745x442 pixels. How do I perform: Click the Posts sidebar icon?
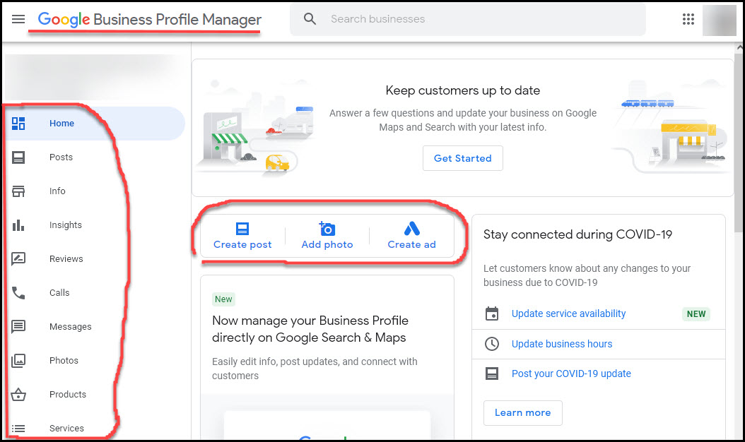[x=18, y=157]
